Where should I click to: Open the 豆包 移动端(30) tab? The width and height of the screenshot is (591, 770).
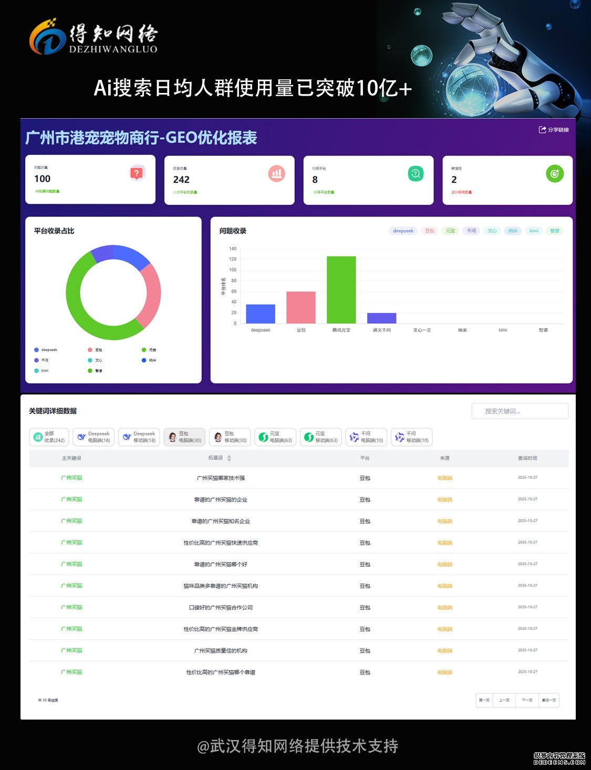(230, 437)
